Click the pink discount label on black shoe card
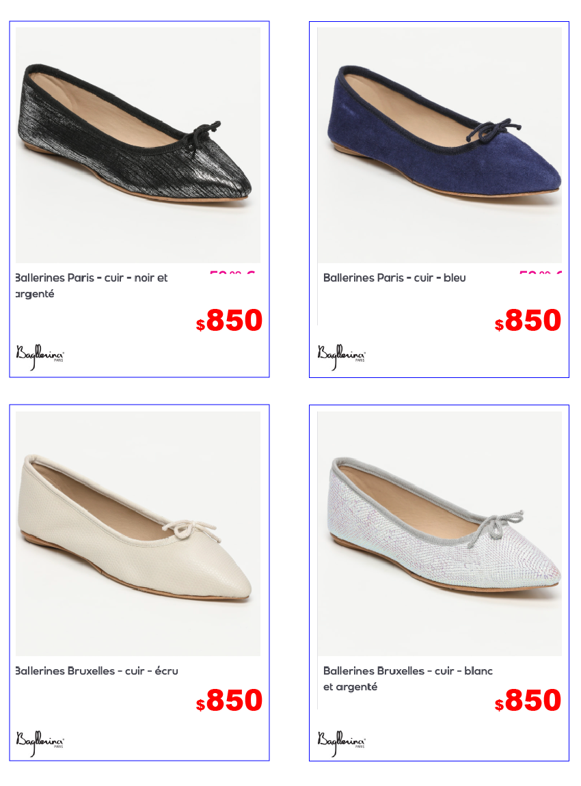This screenshot has width=581, height=786. [x=232, y=272]
